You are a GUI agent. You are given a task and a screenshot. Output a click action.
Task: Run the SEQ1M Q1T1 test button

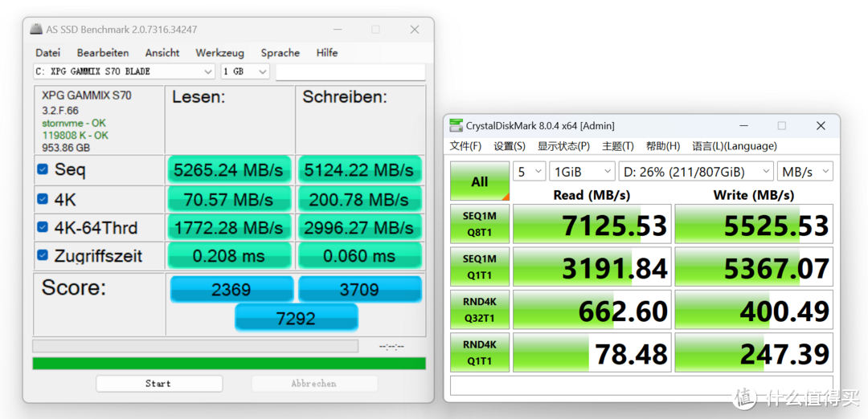[479, 266]
